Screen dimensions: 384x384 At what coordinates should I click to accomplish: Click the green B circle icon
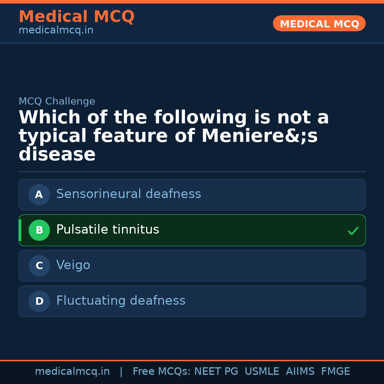pos(39,230)
